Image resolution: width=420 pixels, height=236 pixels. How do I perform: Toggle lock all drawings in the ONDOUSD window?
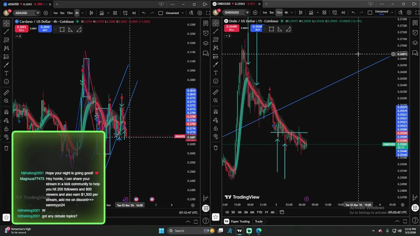[x=216, y=128]
